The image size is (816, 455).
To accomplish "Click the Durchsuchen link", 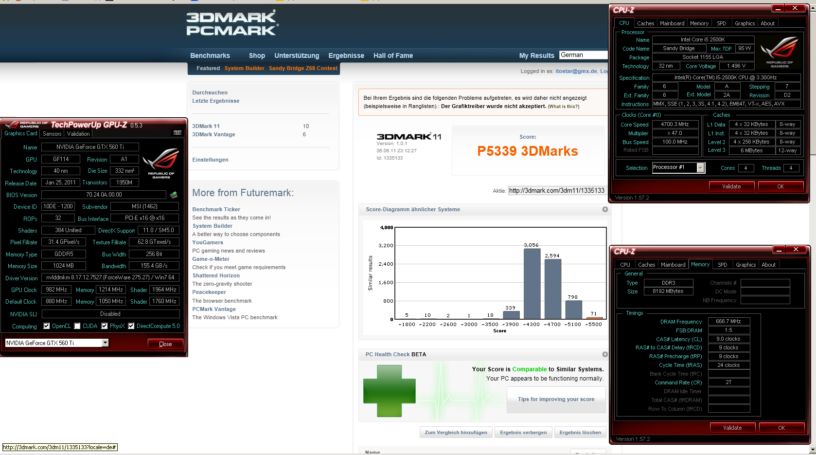I will (210, 92).
